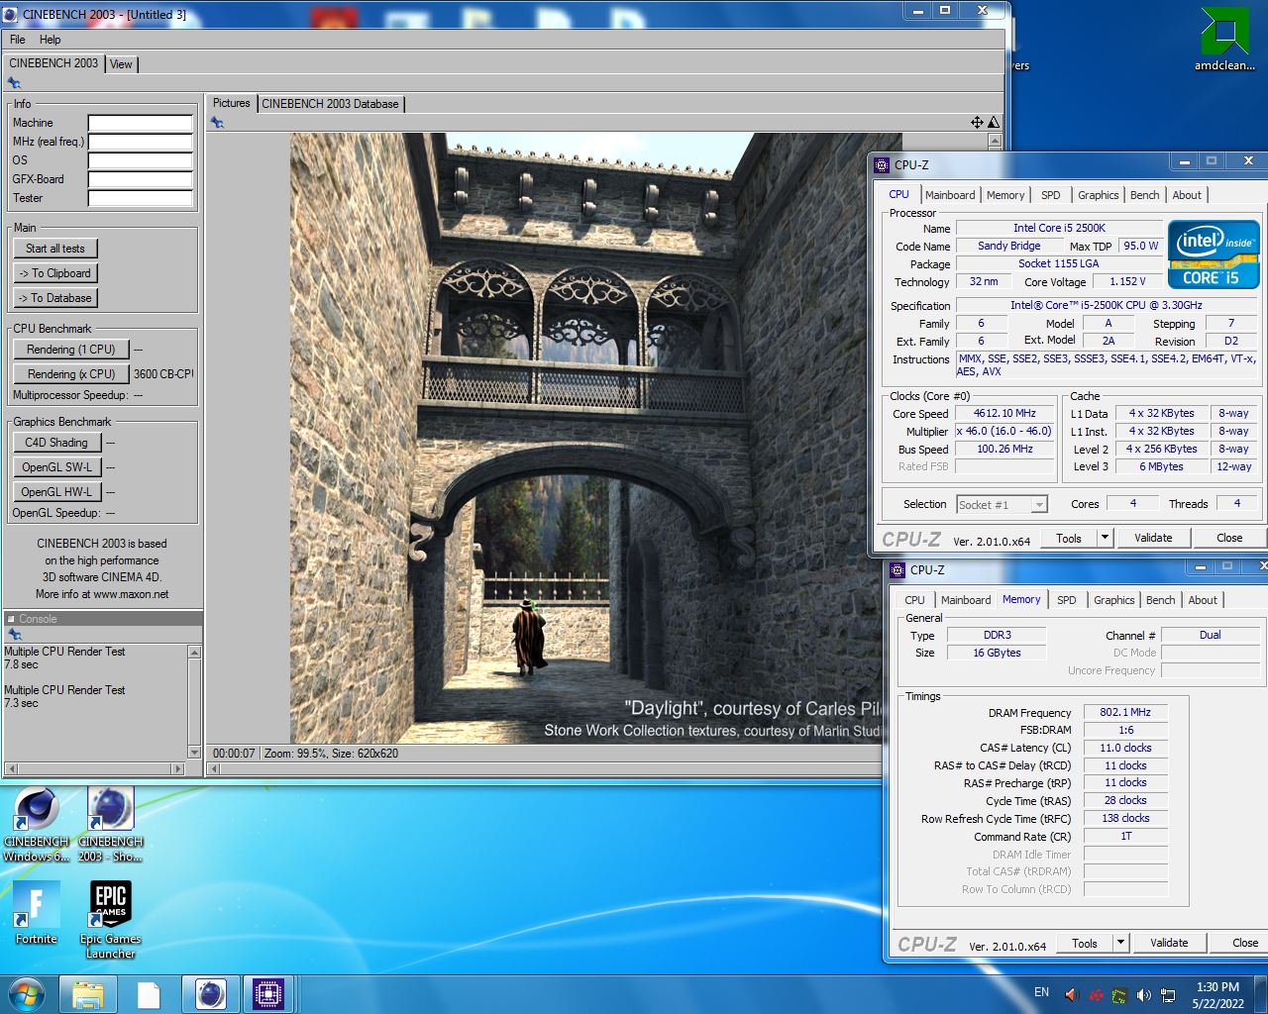Click the To Clipboard button

pos(55,273)
